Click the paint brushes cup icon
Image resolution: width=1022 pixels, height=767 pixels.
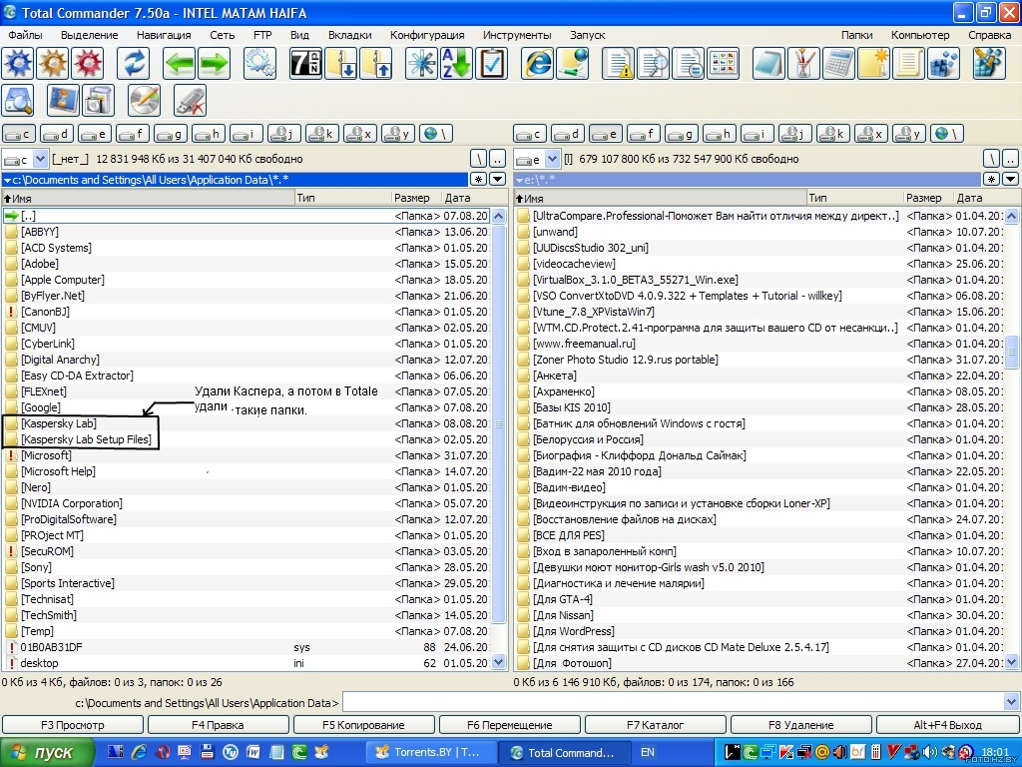[x=803, y=64]
